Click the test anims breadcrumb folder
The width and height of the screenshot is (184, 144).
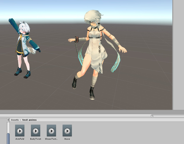pyautogui.click(x=29, y=120)
